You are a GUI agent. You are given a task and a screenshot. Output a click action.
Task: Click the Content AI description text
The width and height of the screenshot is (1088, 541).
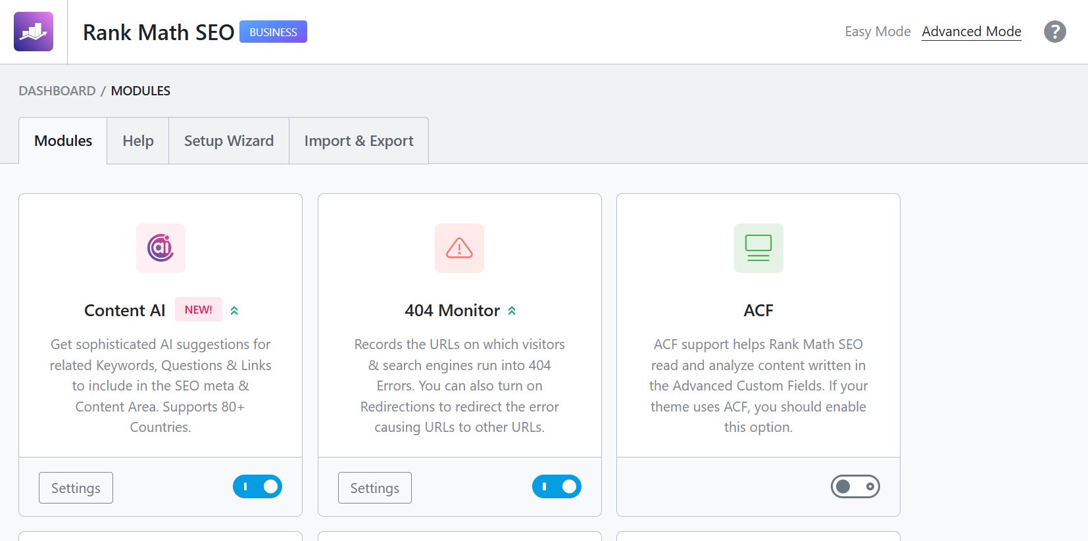tap(161, 386)
